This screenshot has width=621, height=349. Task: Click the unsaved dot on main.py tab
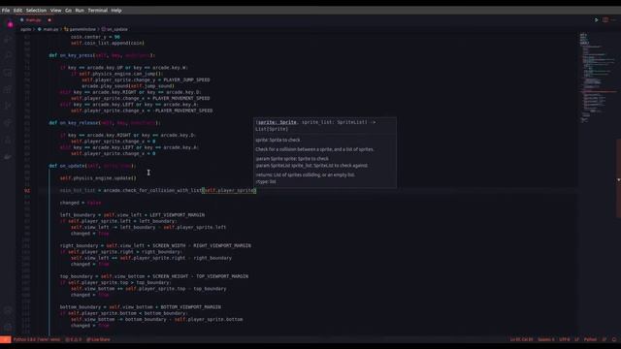(x=49, y=19)
